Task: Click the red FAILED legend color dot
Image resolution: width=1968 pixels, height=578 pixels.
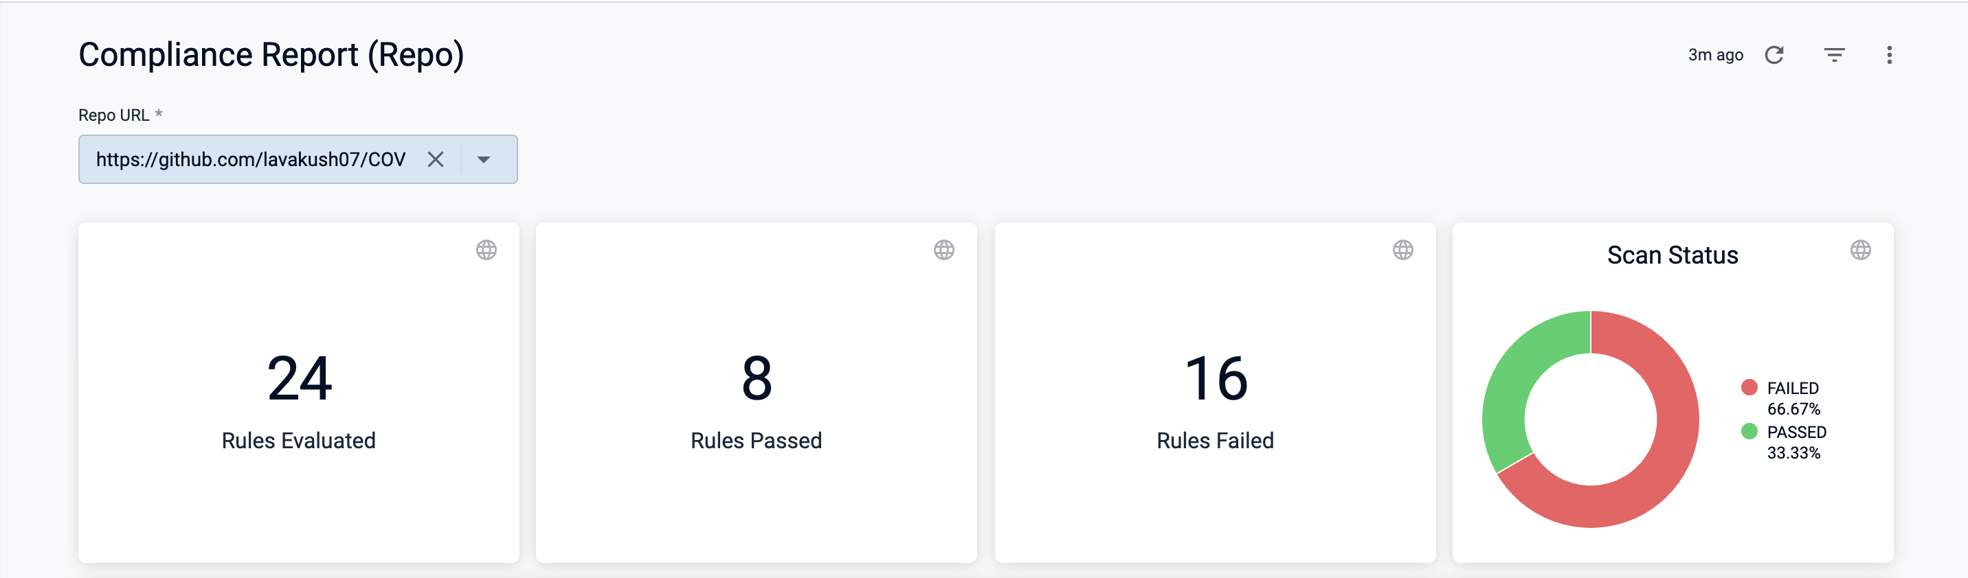Action: [1749, 387]
